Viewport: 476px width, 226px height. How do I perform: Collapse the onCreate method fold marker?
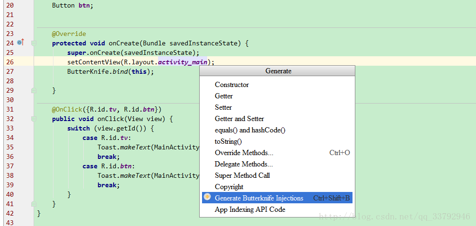[34, 43]
